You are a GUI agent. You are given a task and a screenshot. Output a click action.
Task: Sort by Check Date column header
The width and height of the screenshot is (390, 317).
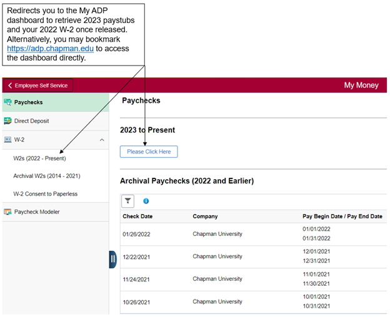tap(137, 217)
